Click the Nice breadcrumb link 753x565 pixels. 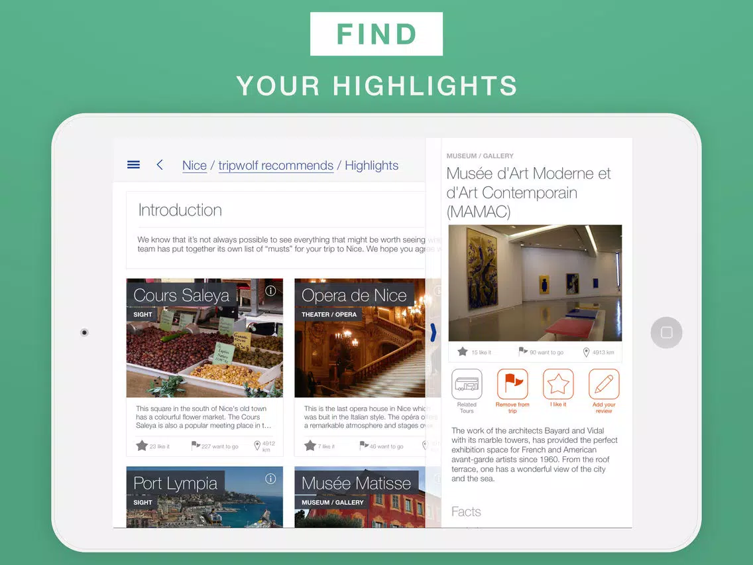point(194,165)
